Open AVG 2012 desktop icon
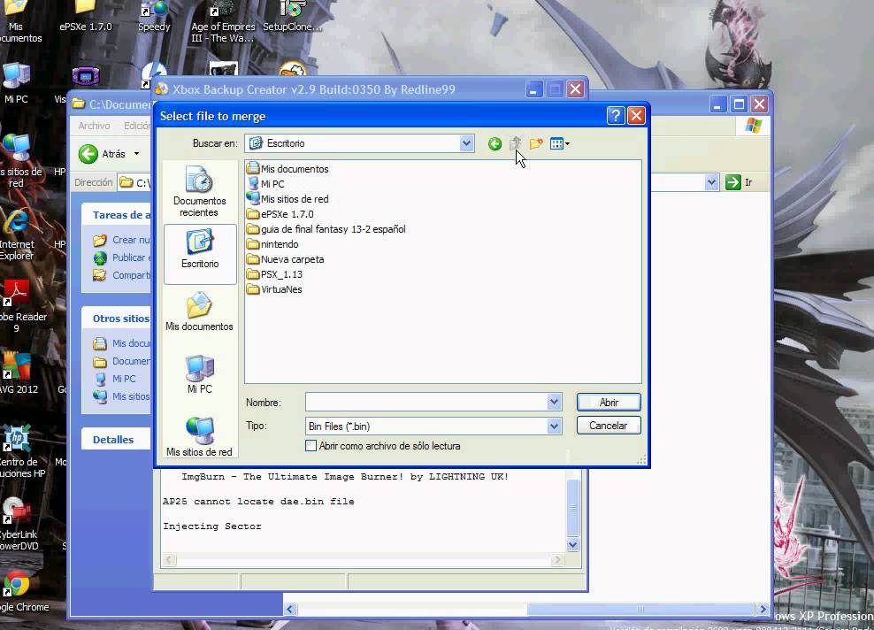The height and width of the screenshot is (630, 874). pyautogui.click(x=17, y=373)
